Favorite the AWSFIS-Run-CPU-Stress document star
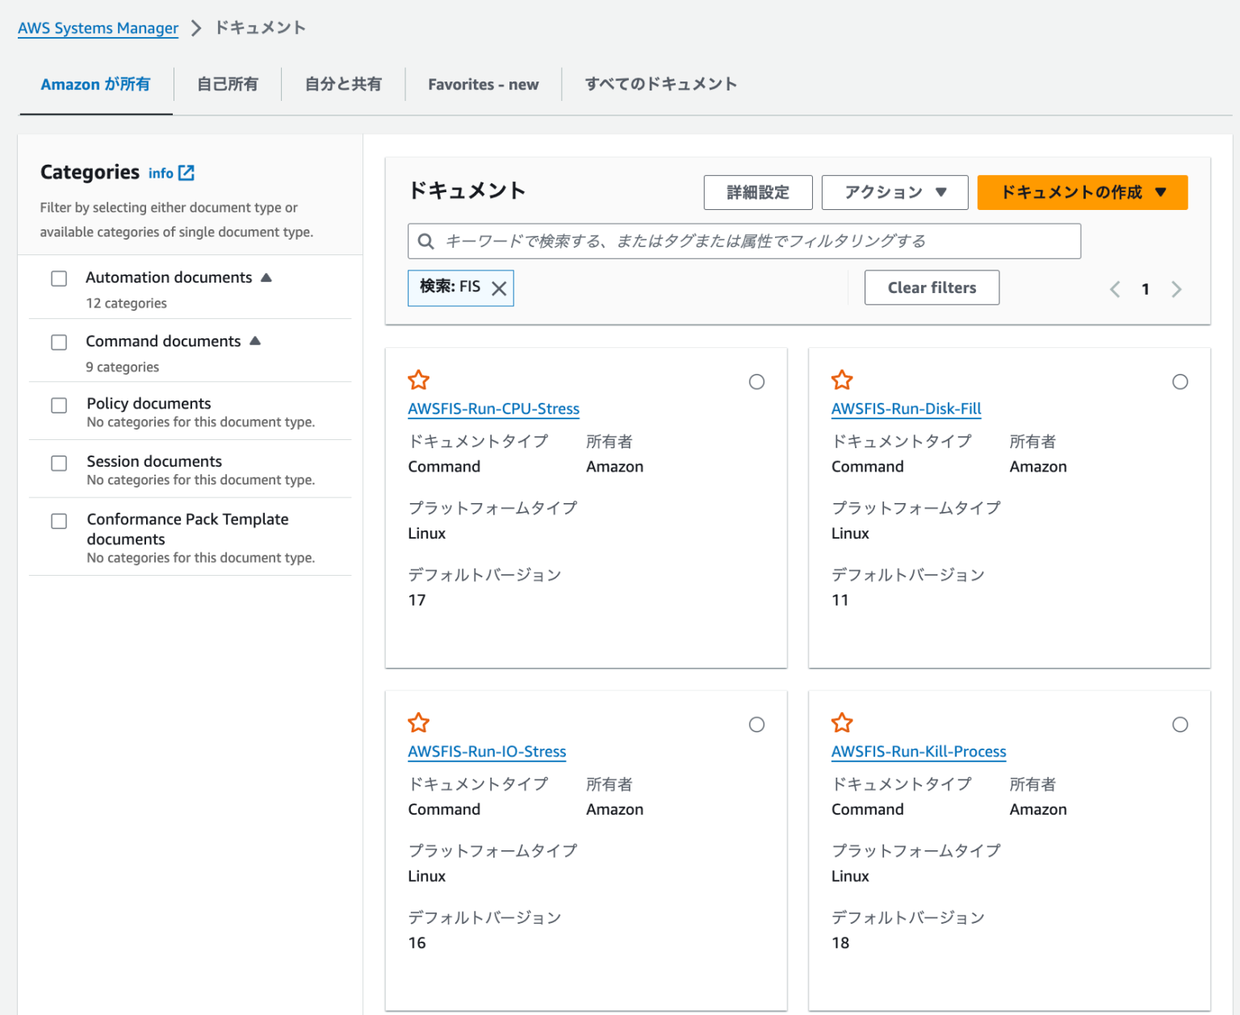The width and height of the screenshot is (1240, 1015). [419, 380]
